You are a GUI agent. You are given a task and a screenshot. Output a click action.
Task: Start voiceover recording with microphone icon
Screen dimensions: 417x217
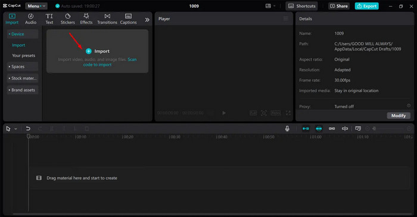coord(287,128)
